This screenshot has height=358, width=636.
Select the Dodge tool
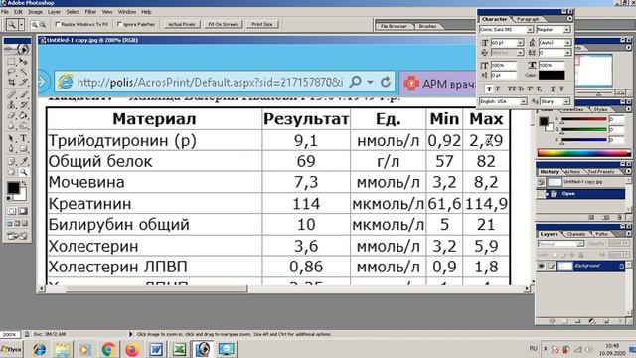(x=23, y=126)
